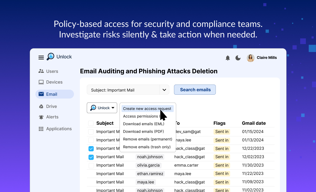Deselect noah.johnson's Important Mail checkbox
Viewport: 316px width, 192px height.
click(91, 157)
